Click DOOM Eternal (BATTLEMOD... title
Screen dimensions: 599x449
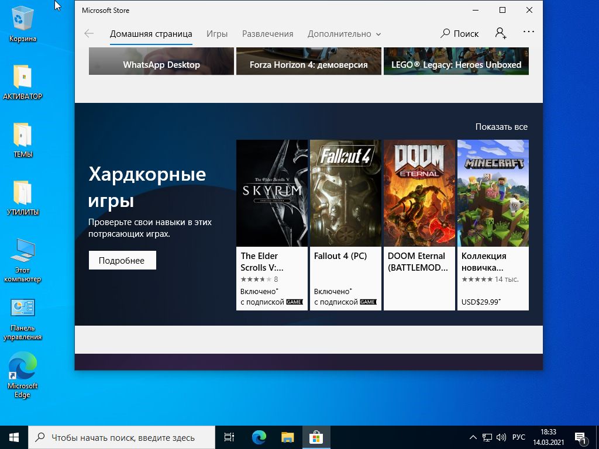coord(418,261)
